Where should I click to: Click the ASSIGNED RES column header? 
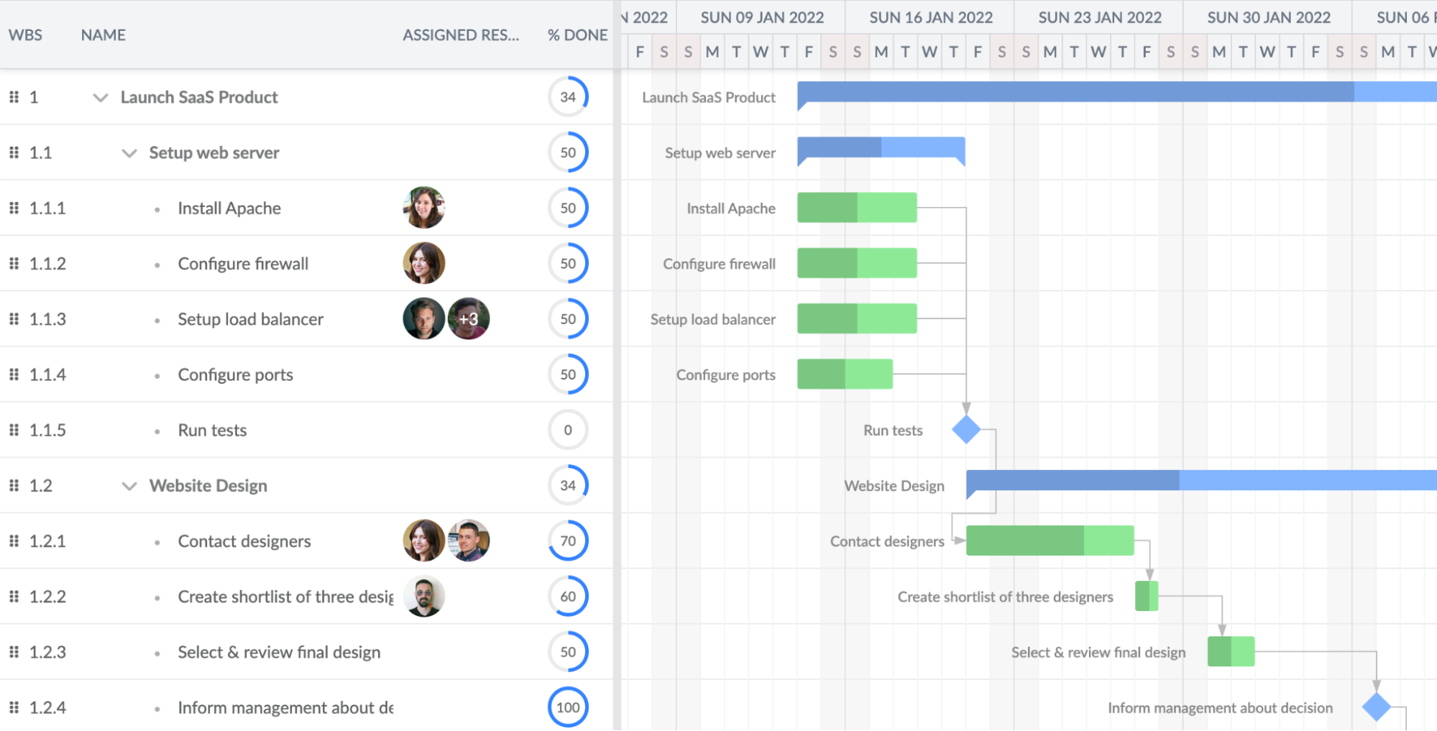462,35
